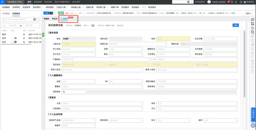Screen dimensions: 256x130
Task: Click the card reader icon in top search box
Action: pos(188,2)
